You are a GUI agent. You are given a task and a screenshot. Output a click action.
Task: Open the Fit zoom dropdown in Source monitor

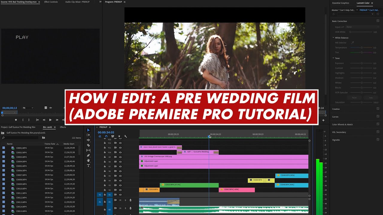pos(28,108)
